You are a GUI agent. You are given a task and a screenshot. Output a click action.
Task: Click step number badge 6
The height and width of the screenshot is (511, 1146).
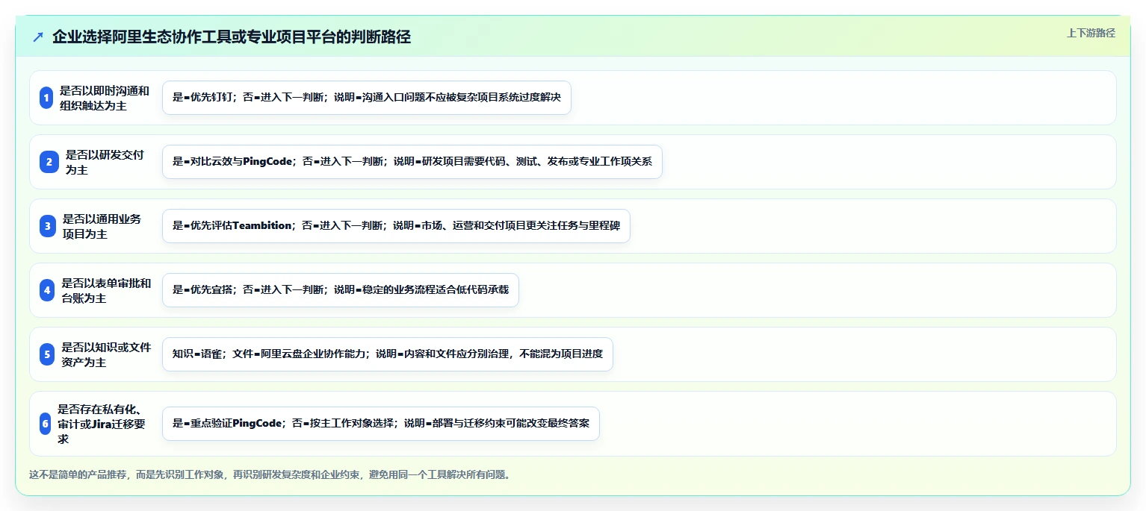click(x=46, y=424)
